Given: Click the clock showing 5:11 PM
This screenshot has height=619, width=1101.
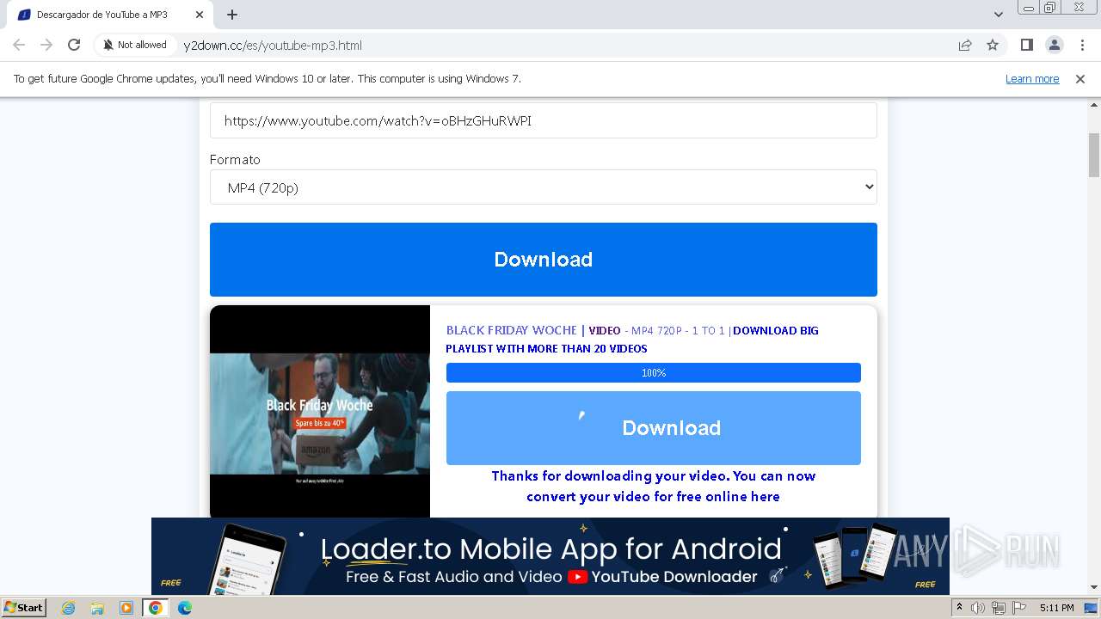Looking at the screenshot, I should 1056,608.
